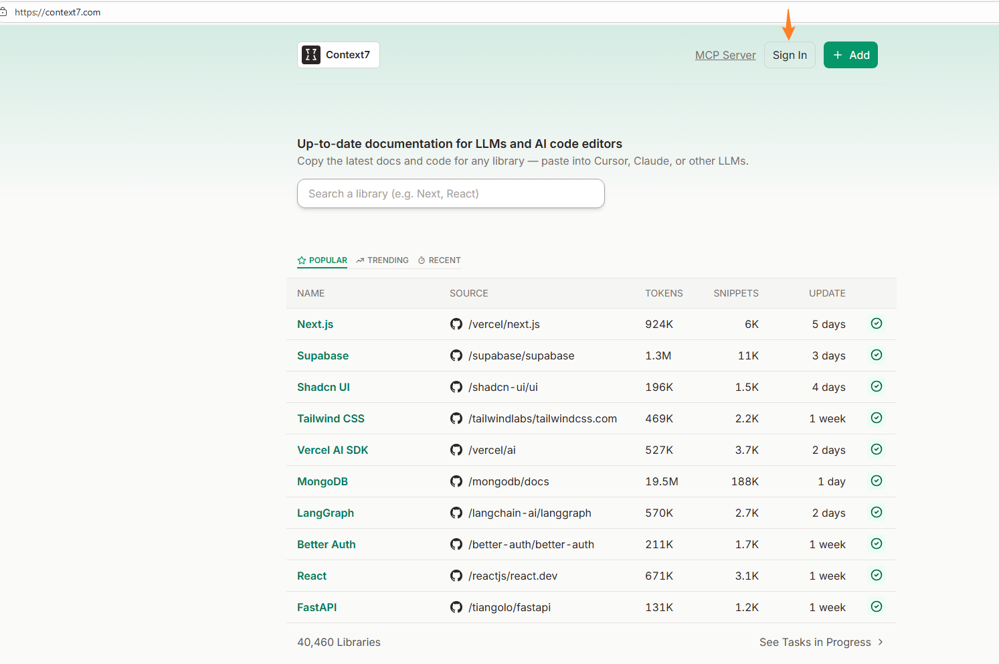
Task: Click the /langchain-ai/langgraph source path
Action: (x=530, y=513)
